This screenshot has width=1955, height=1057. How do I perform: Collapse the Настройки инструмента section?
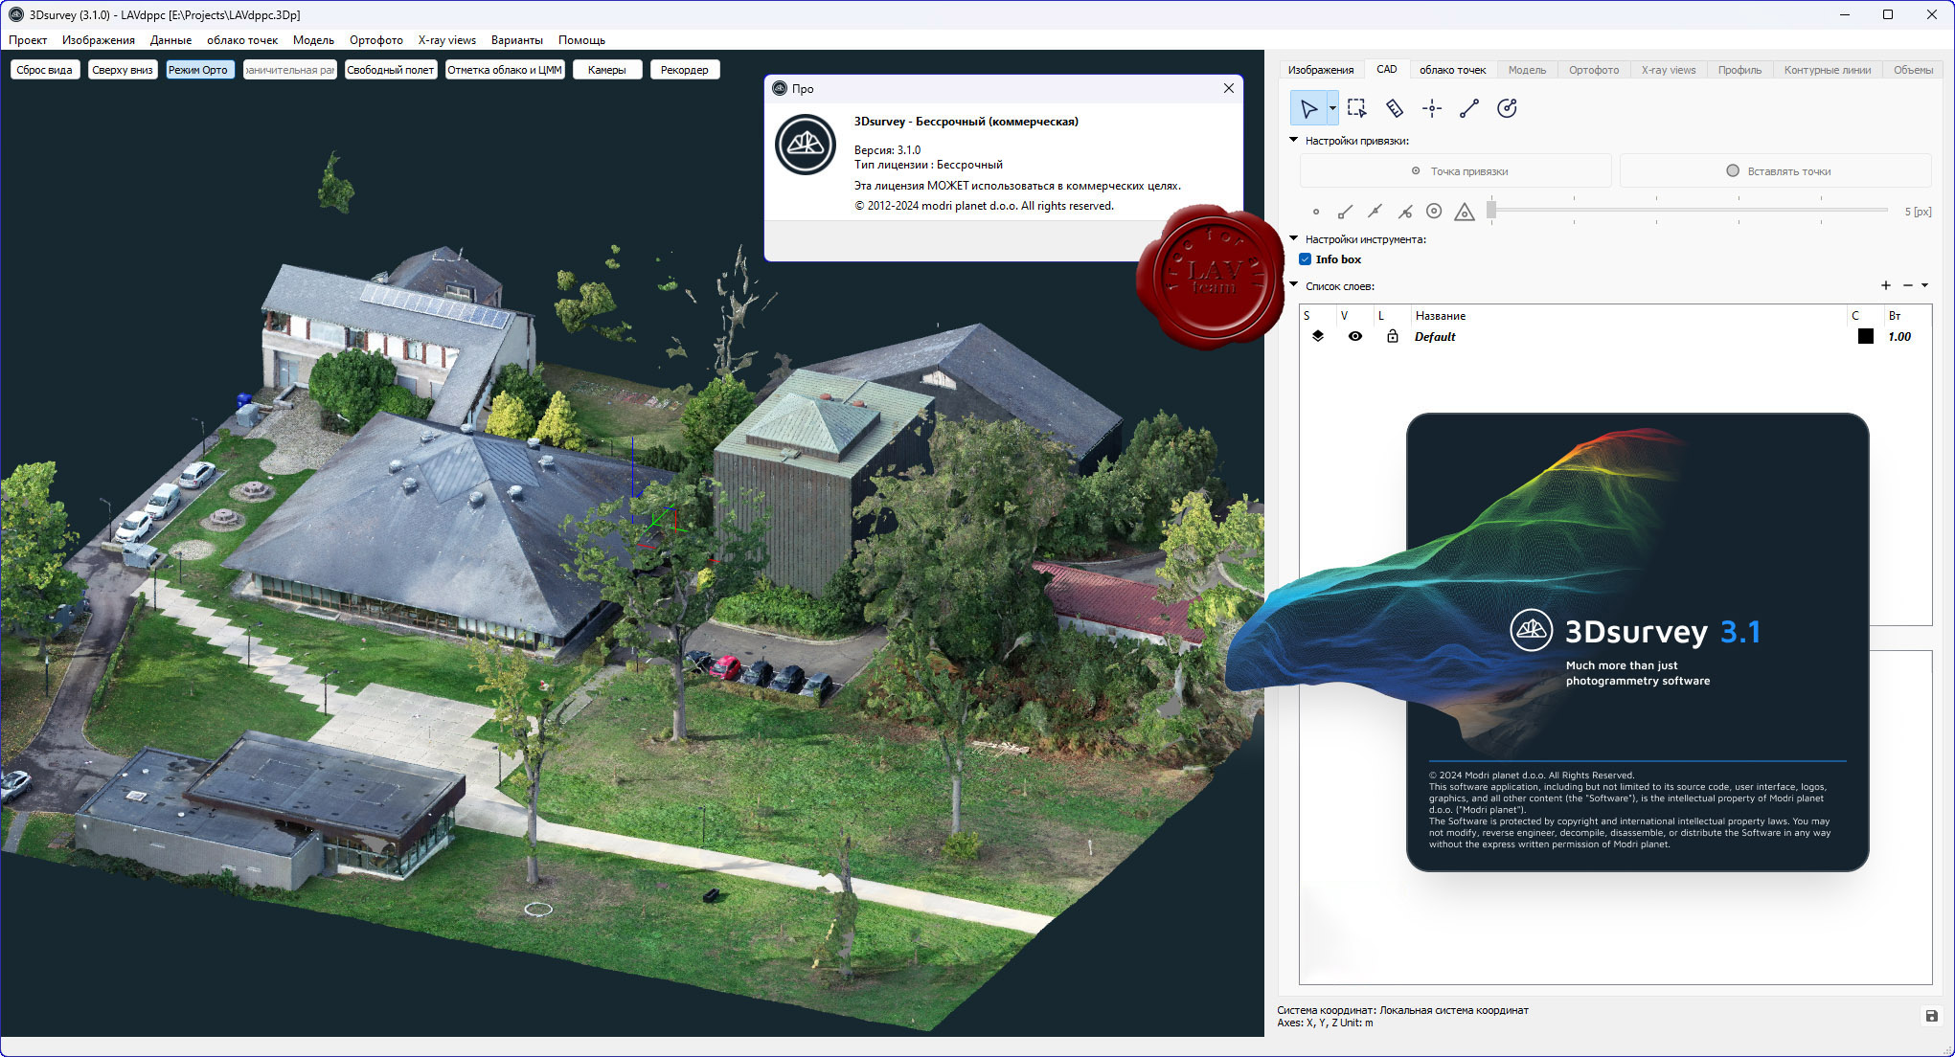point(1294,238)
